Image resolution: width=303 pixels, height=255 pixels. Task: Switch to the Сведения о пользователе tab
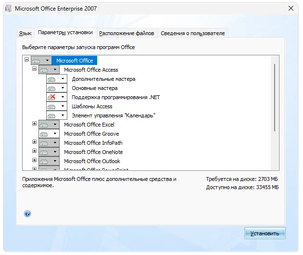[193, 33]
